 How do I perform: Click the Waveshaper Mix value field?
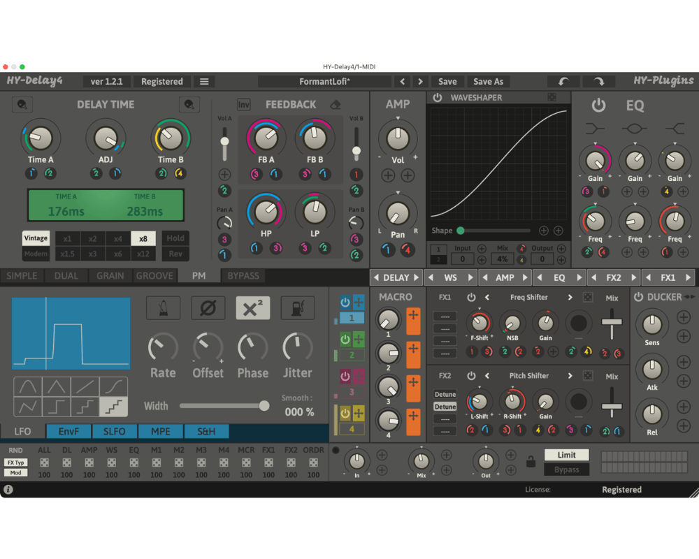503,259
